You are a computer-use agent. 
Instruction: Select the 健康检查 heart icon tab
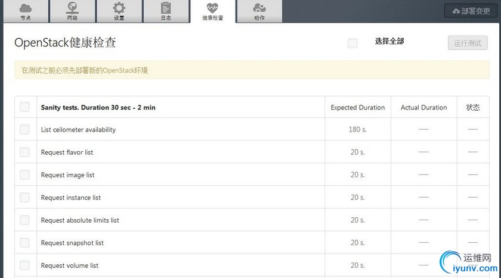213,11
